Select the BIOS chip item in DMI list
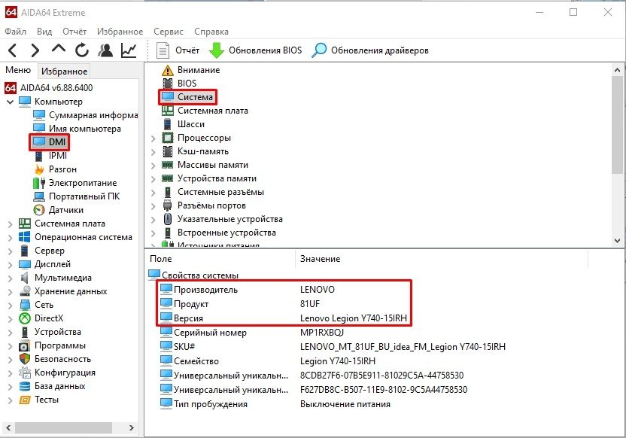This screenshot has height=438, width=626. 179,84
